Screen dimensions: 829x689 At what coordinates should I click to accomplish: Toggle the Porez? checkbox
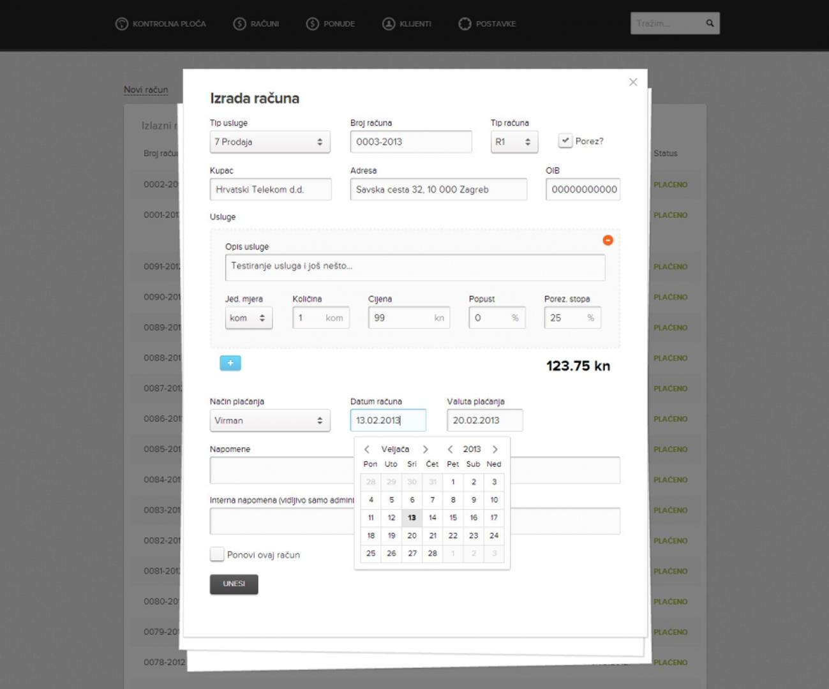(x=565, y=141)
